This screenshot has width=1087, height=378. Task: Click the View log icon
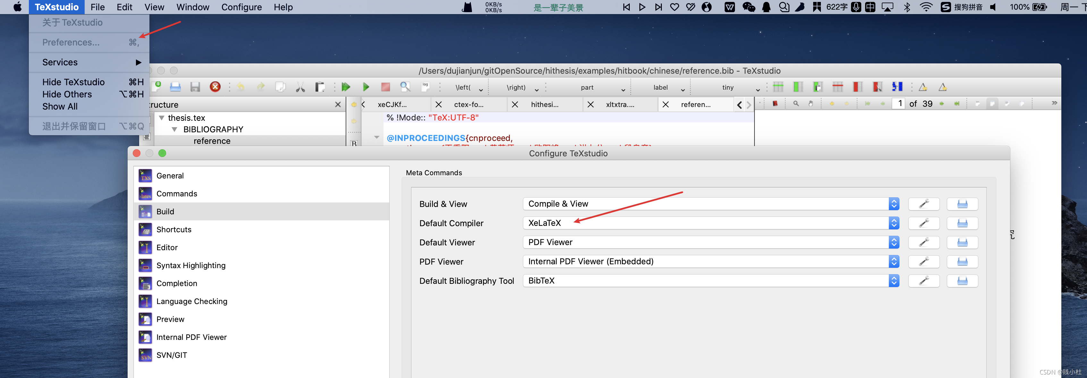click(426, 87)
